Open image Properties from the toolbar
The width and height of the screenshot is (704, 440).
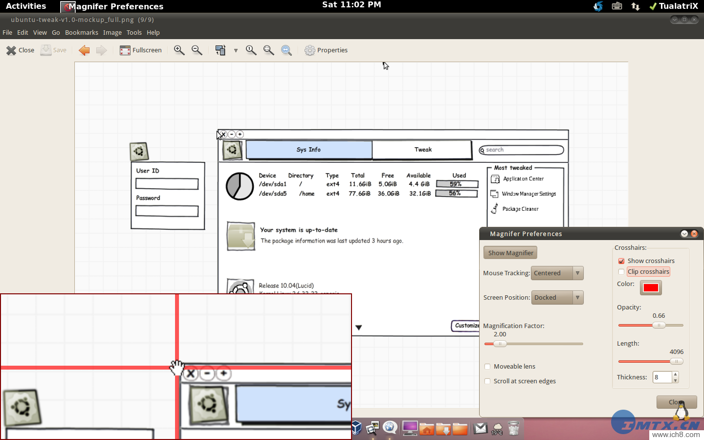(326, 50)
